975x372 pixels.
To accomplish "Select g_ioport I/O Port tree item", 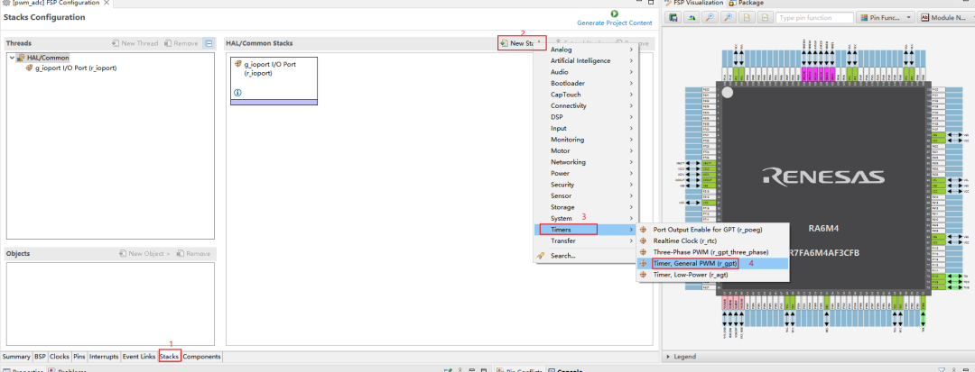I will click(71, 68).
